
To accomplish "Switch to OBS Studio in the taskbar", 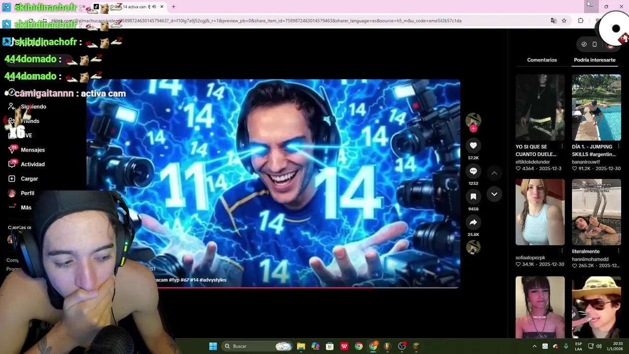I will [402, 346].
